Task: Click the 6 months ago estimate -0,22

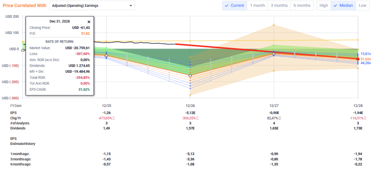Action: point(359,164)
